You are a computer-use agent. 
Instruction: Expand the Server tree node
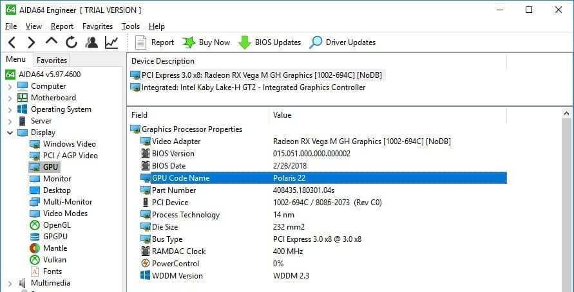click(x=10, y=122)
